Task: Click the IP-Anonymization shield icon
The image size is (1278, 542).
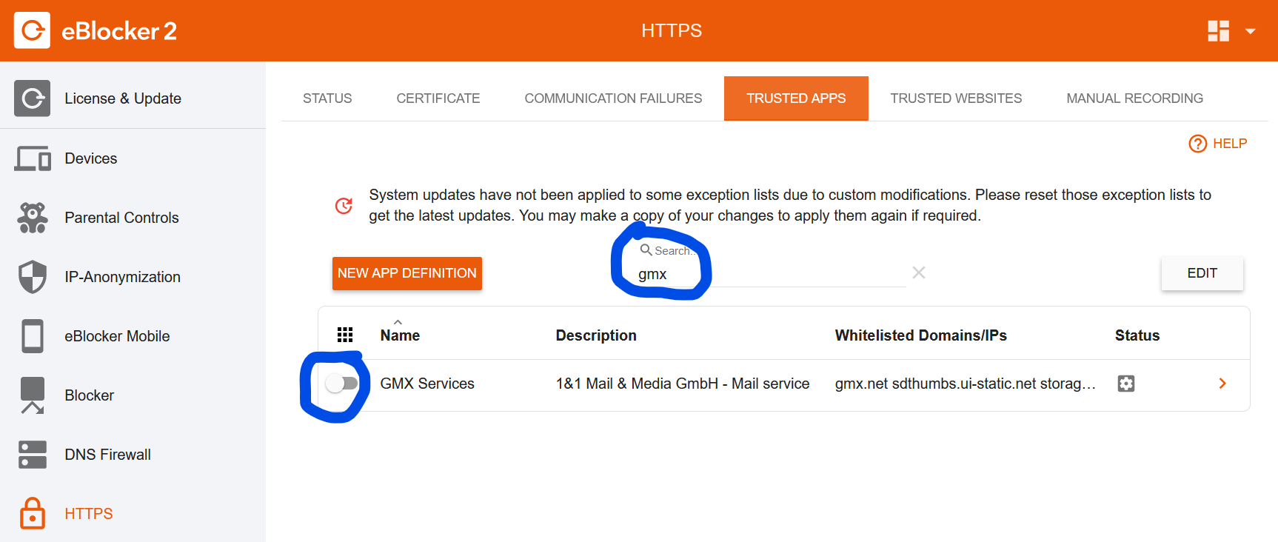Action: coord(33,277)
